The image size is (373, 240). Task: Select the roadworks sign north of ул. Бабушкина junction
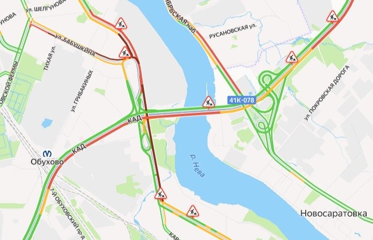point(121,24)
